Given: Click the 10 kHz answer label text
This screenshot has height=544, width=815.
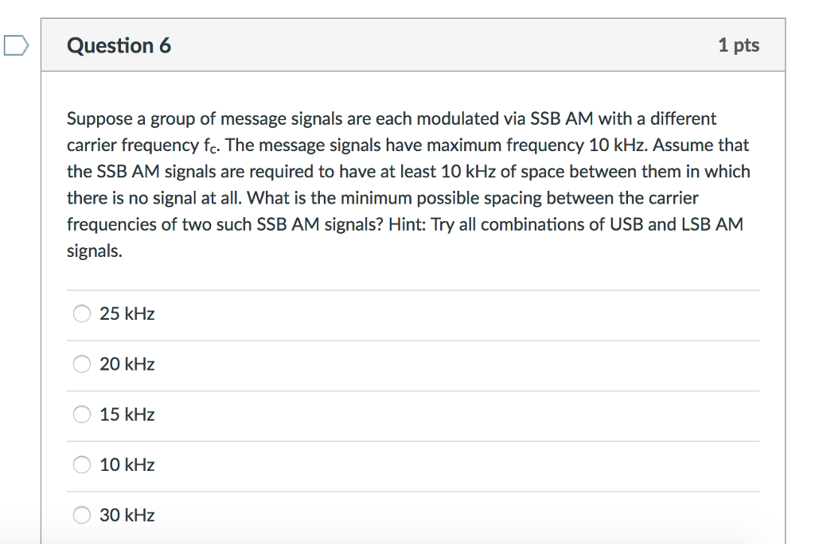Looking at the screenshot, I should tap(127, 464).
